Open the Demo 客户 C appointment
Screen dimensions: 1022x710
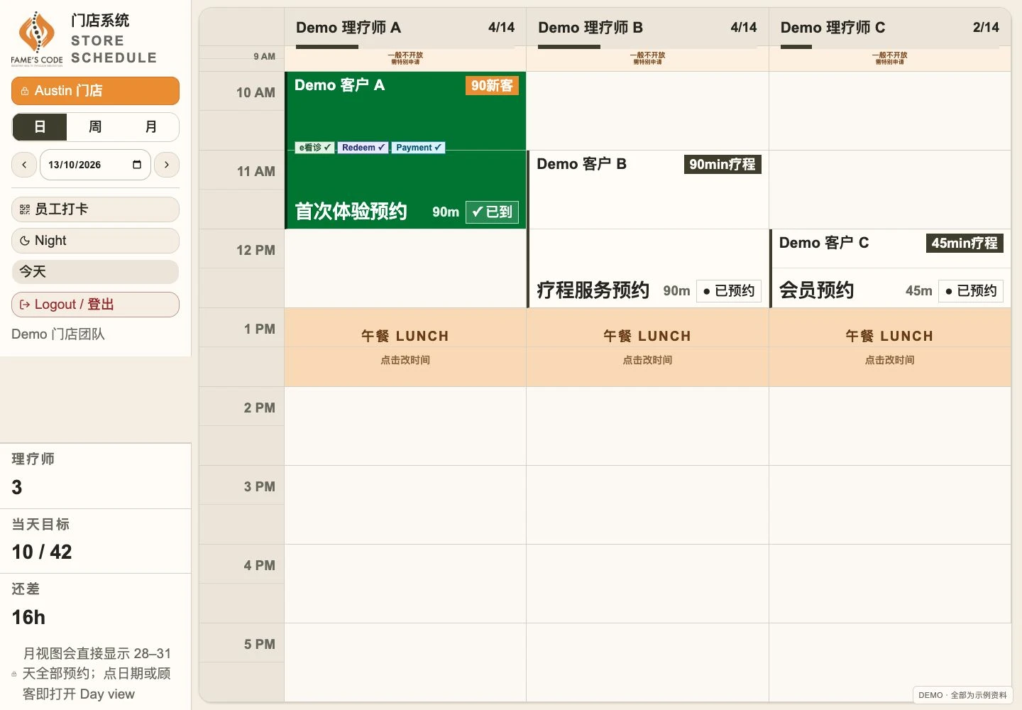[x=890, y=268]
